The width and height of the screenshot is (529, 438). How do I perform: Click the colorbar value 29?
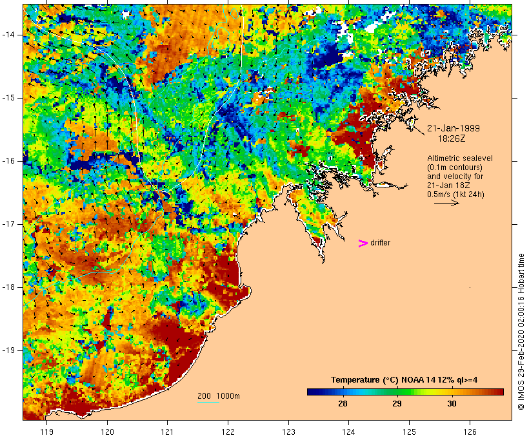click(x=397, y=403)
